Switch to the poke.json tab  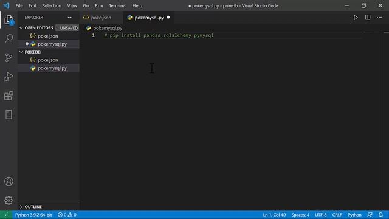[x=102, y=18]
